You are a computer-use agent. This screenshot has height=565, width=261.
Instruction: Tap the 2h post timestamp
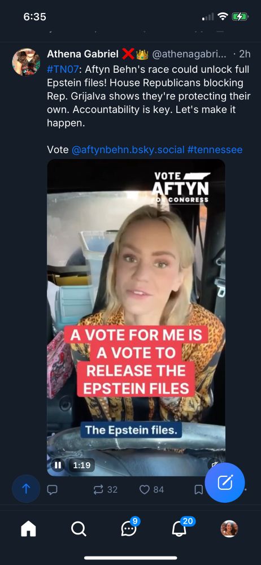245,54
